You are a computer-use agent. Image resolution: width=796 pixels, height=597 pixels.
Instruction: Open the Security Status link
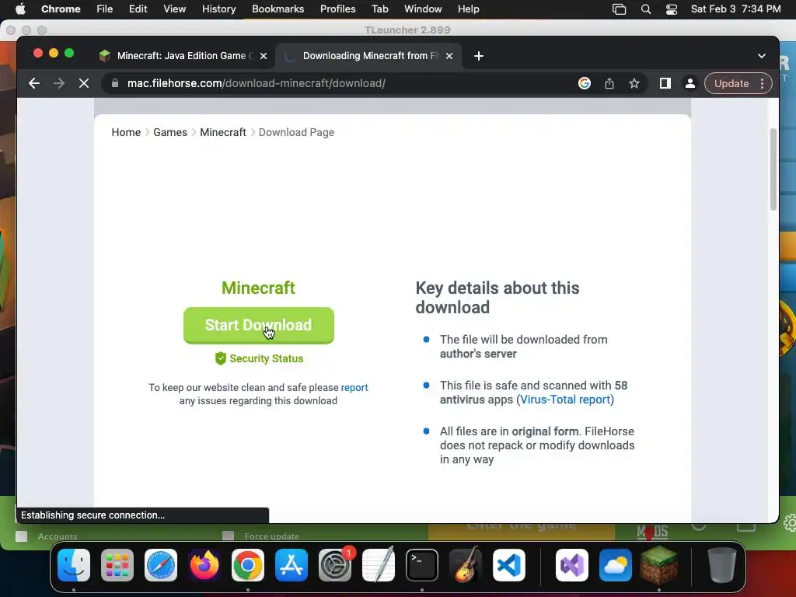click(x=259, y=358)
